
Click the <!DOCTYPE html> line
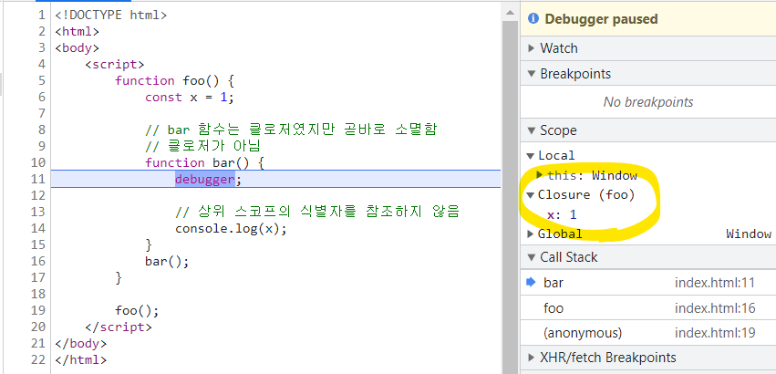click(111, 16)
